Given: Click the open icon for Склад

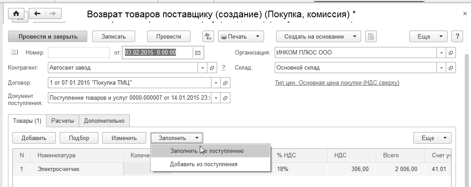Looking at the screenshot, I should 451,68.
